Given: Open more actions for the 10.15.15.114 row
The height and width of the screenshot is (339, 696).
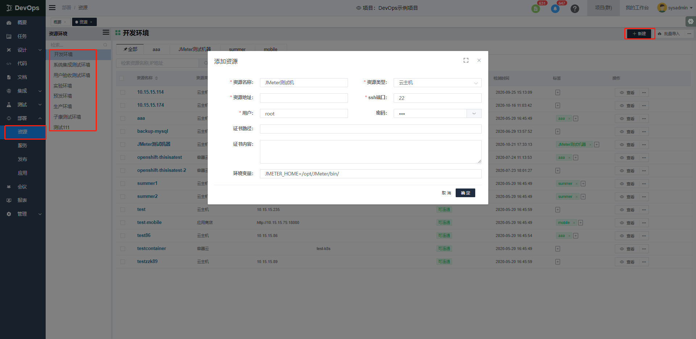Looking at the screenshot, I should [x=644, y=93].
